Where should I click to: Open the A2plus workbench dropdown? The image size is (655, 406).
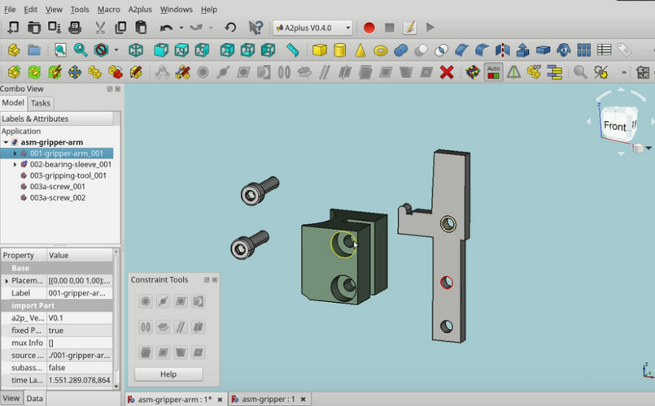(x=312, y=28)
